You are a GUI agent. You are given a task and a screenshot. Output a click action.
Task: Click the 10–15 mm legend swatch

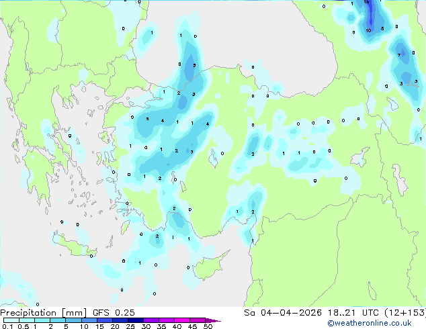click(x=89, y=320)
